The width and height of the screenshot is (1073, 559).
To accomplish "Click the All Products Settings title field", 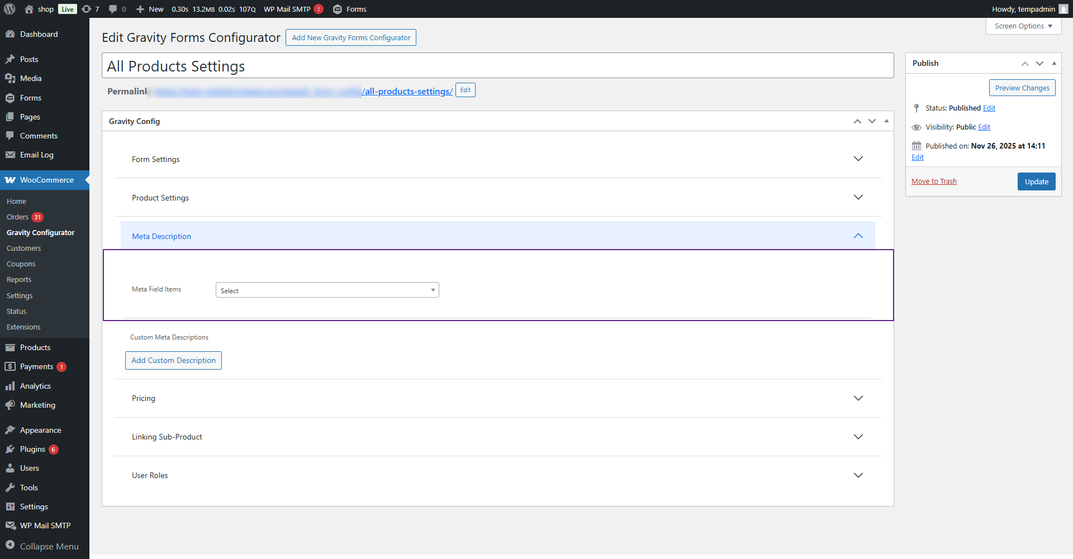I will pyautogui.click(x=498, y=66).
